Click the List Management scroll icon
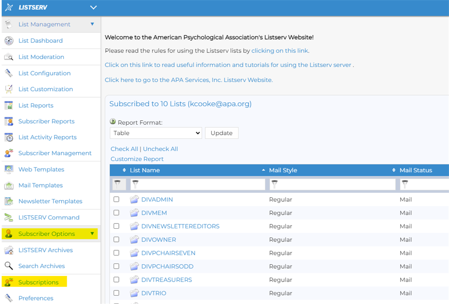Image resolution: width=449 pixels, height=304 pixels. pos(9,24)
